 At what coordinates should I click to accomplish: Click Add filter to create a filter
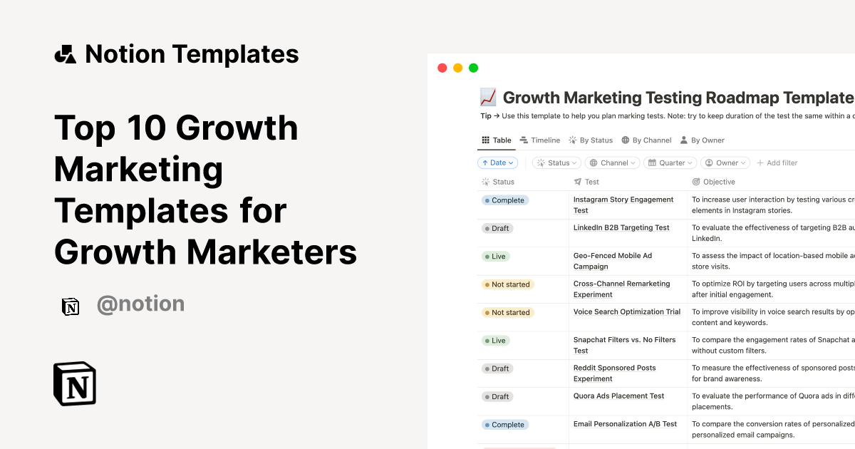(x=777, y=162)
